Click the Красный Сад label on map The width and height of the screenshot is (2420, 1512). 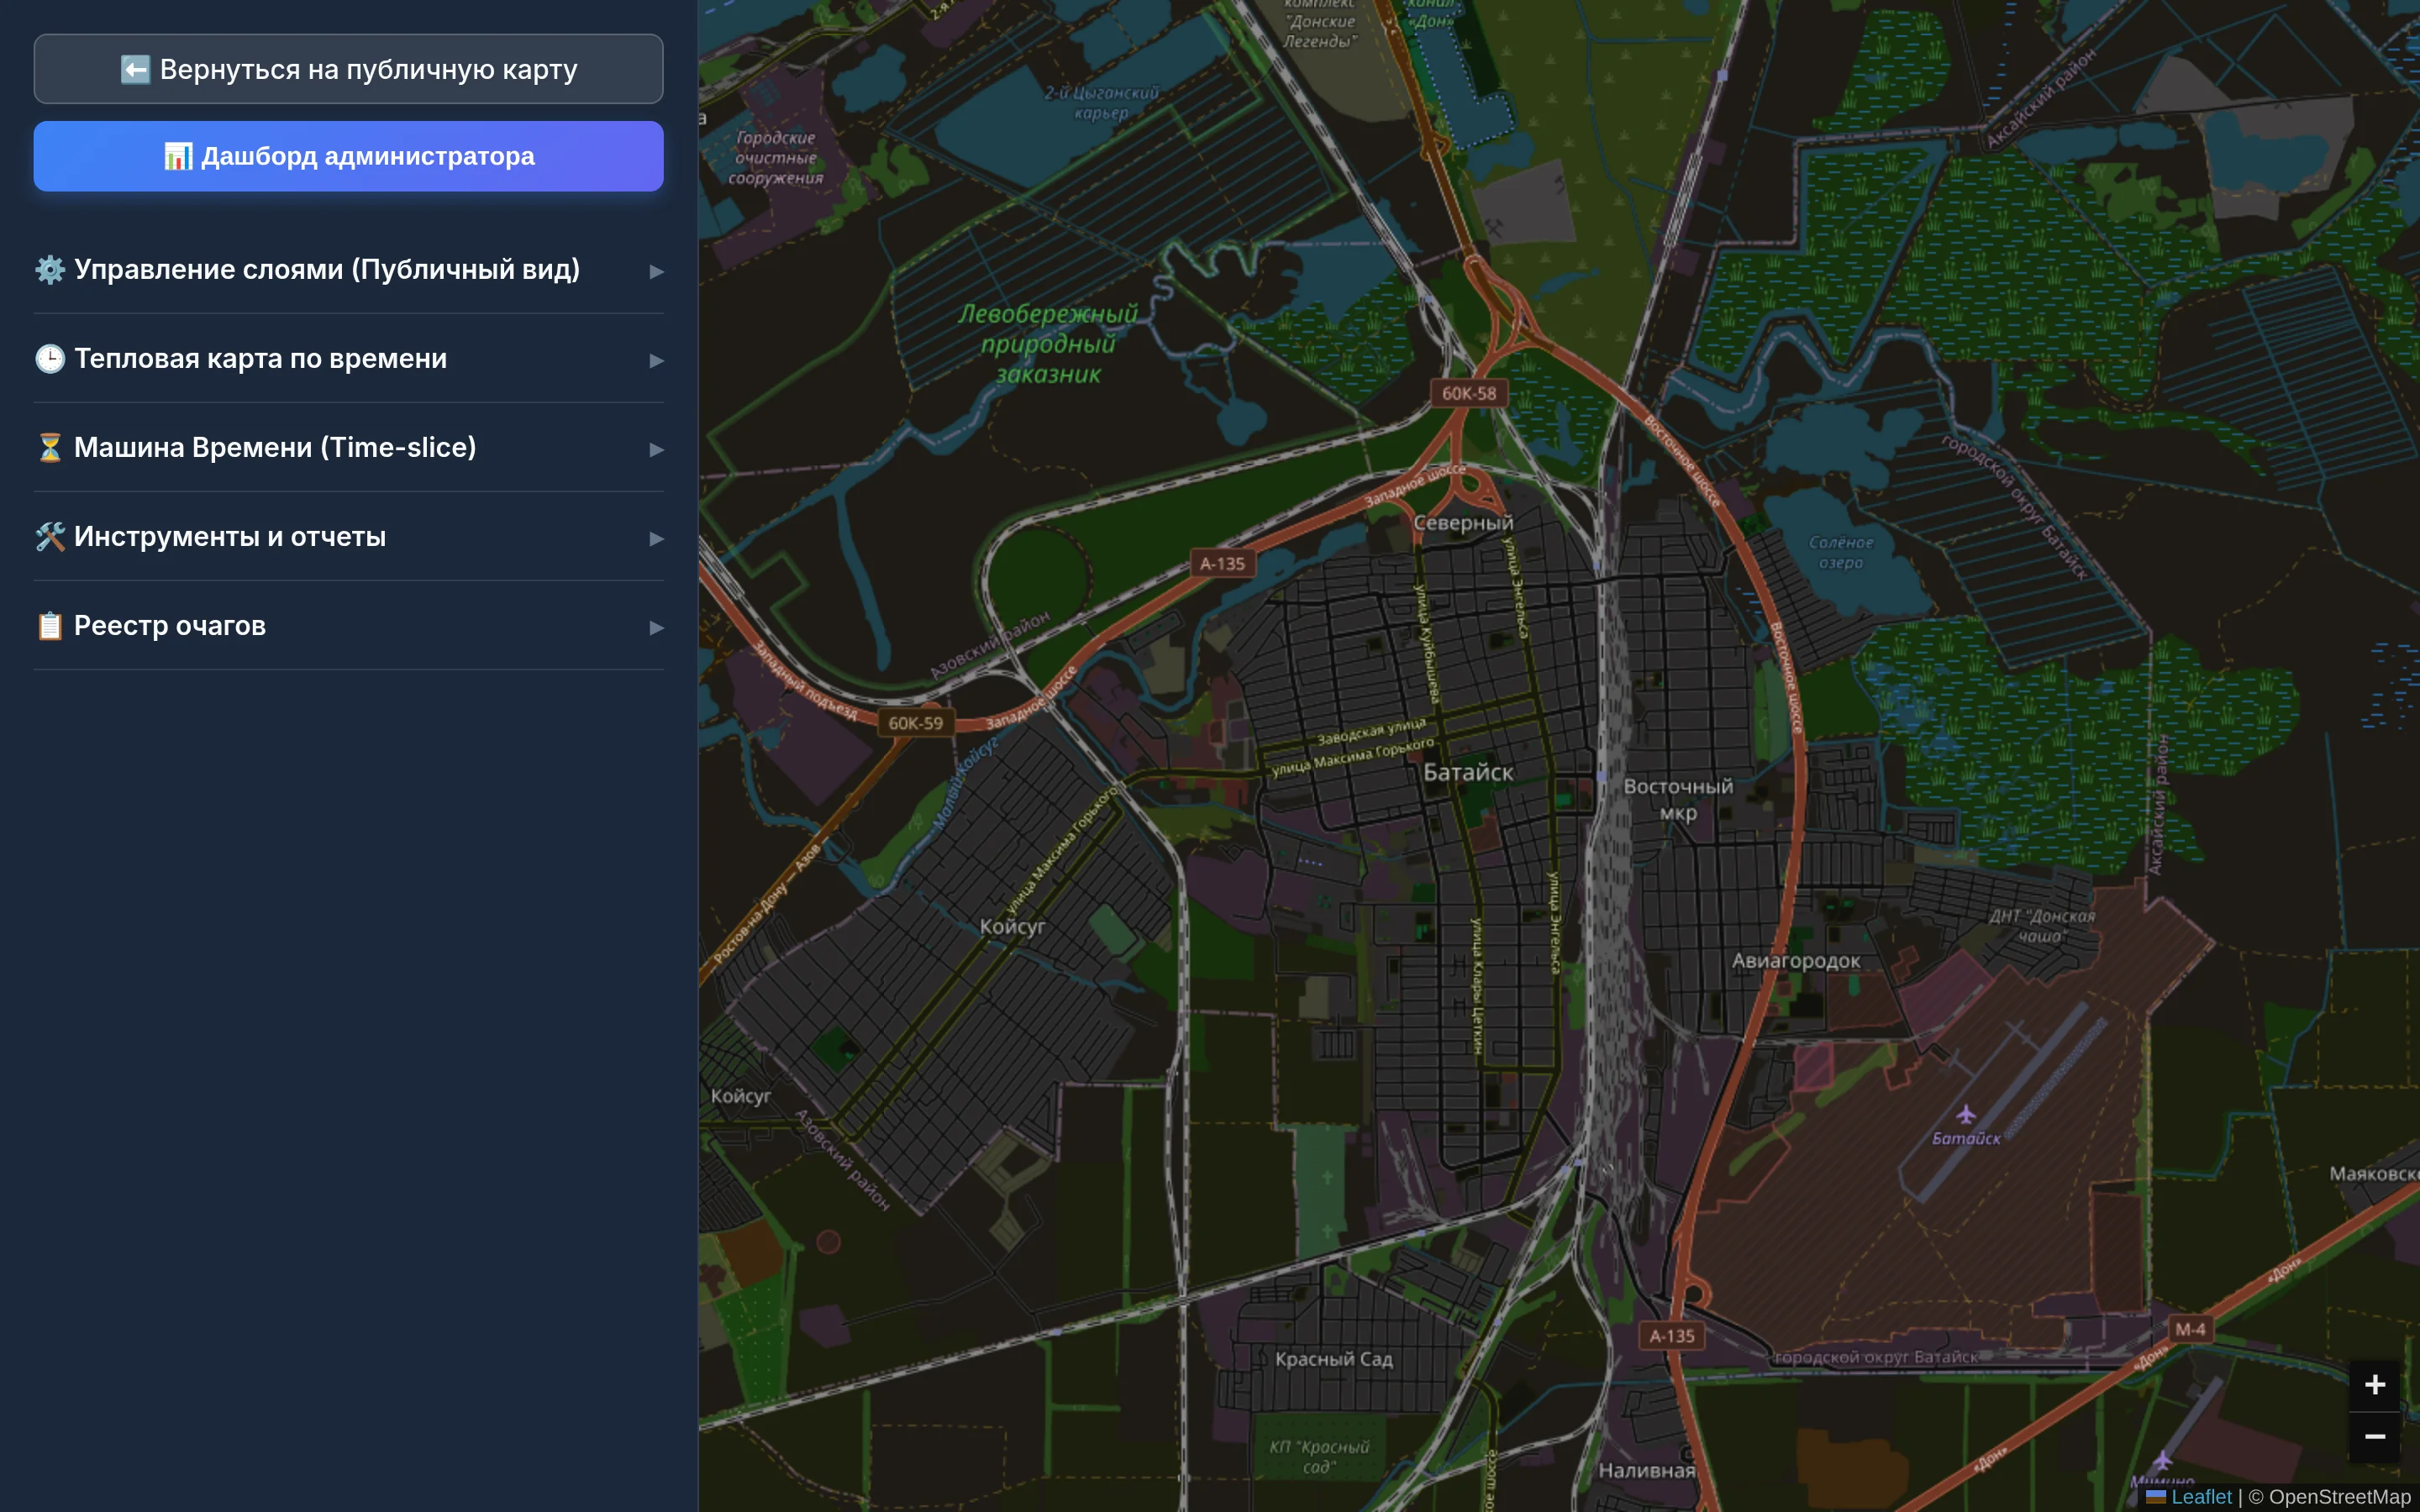[1334, 1359]
